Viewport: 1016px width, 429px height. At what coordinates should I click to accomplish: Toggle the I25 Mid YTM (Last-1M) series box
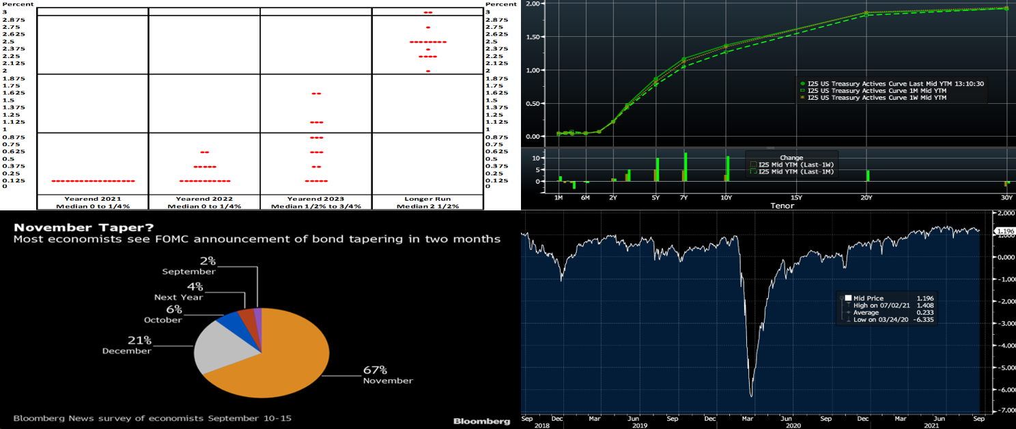(x=754, y=171)
